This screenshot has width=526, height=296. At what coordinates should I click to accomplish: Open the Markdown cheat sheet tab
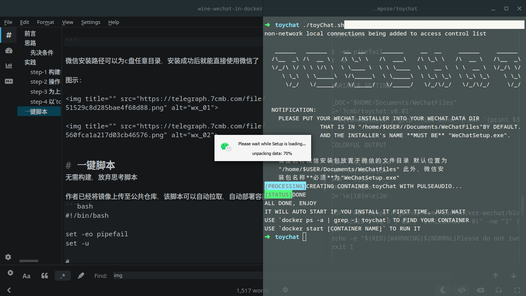9,81
